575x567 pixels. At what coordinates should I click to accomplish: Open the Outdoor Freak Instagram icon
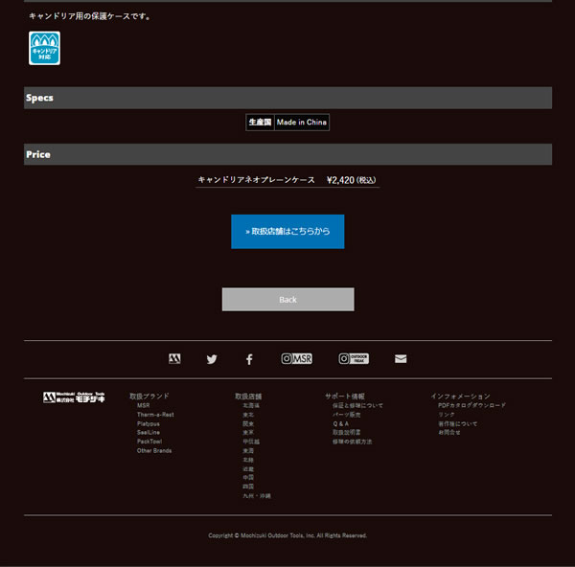[353, 359]
